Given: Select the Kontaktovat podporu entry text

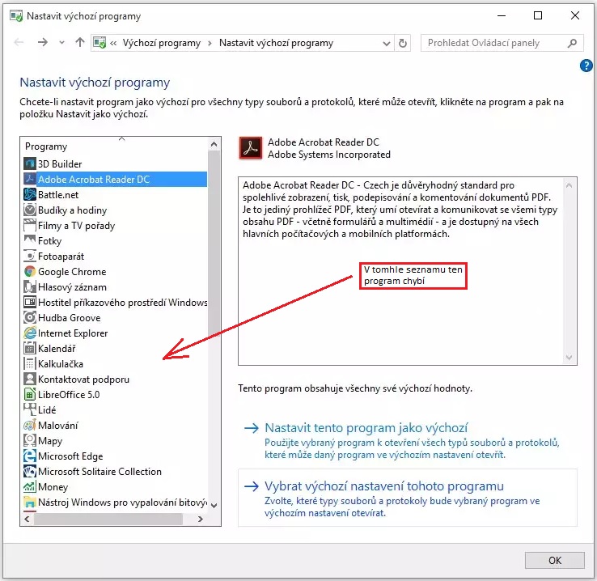Looking at the screenshot, I should tap(83, 380).
